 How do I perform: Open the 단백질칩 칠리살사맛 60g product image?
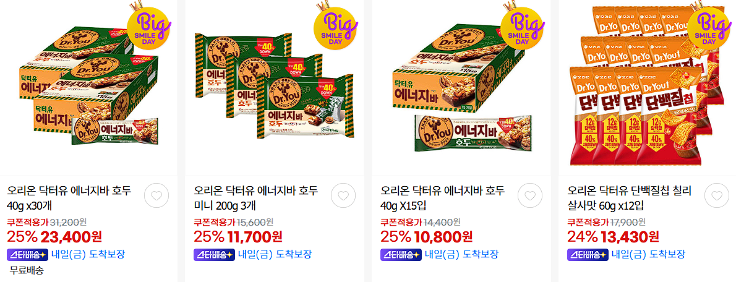point(648,88)
